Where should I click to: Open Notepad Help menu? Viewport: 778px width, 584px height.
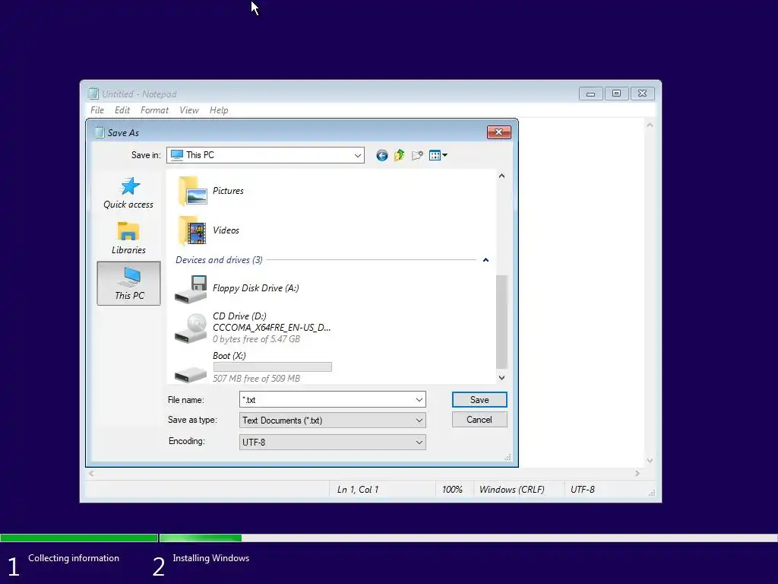click(x=219, y=110)
